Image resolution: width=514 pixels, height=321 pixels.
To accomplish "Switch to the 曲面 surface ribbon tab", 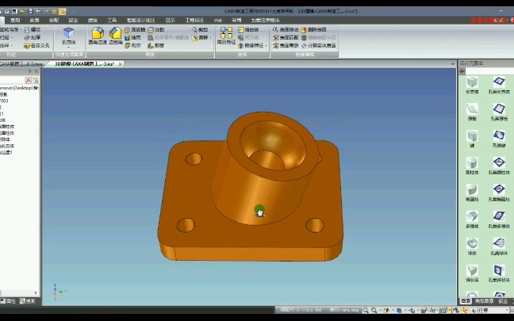I will tap(34, 21).
